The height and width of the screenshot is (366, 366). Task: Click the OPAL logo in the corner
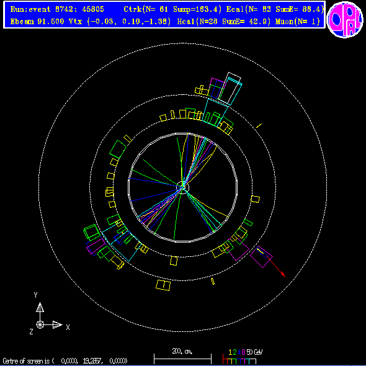pyautogui.click(x=344, y=19)
